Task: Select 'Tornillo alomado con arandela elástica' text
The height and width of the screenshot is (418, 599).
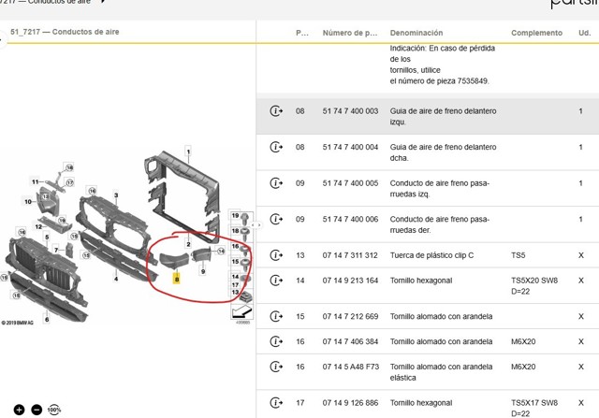Action: pyautogui.click(x=441, y=372)
